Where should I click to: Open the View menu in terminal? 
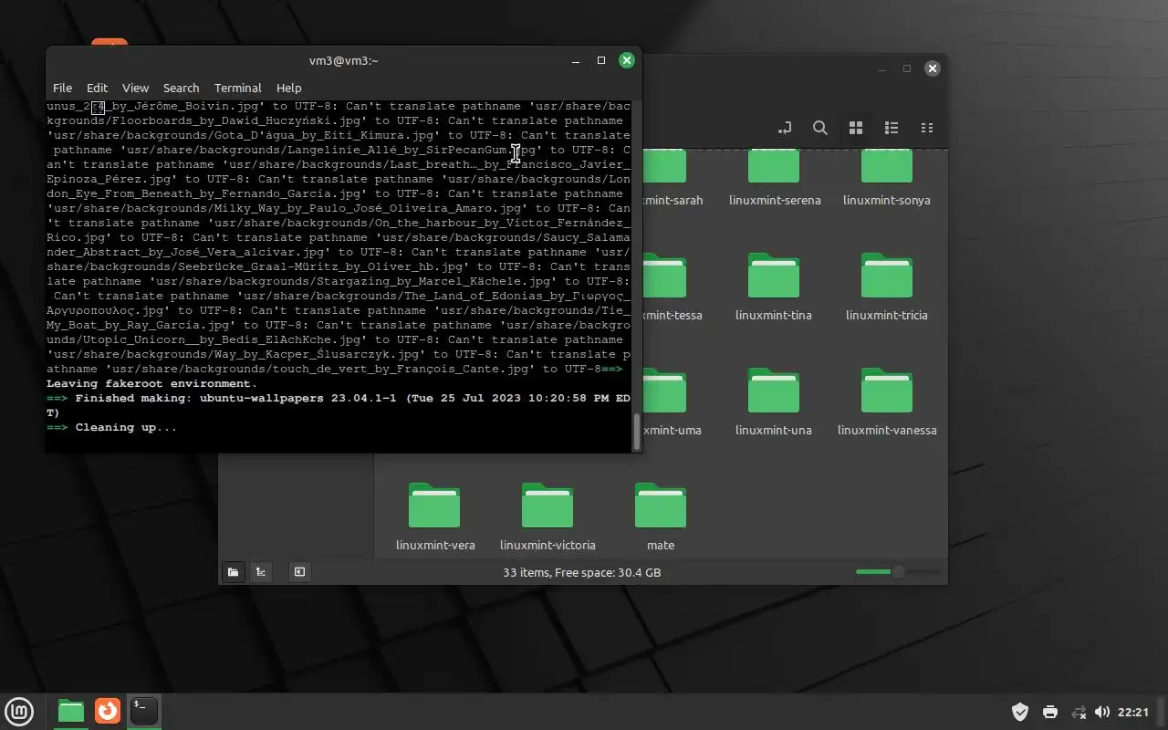coord(135,88)
